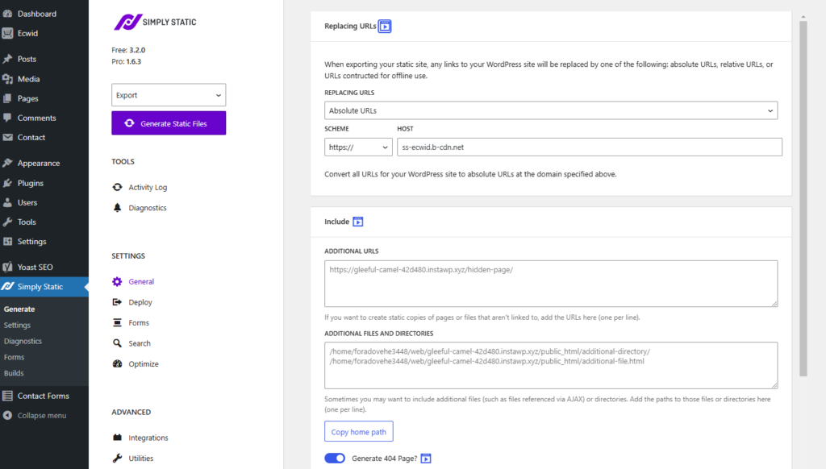Open the Settings submenu under Simply Static
The image size is (826, 469).
click(x=18, y=326)
